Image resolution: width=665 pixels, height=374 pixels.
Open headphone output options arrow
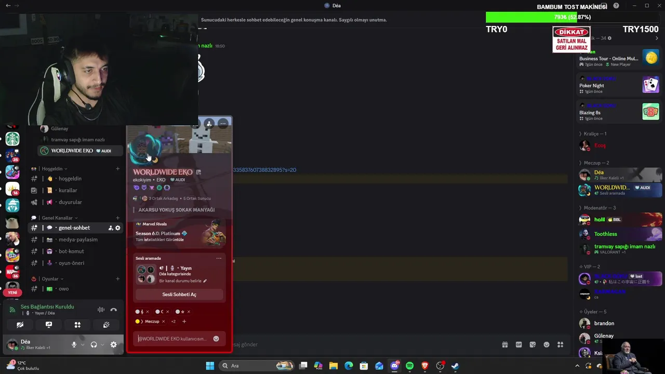(x=102, y=344)
